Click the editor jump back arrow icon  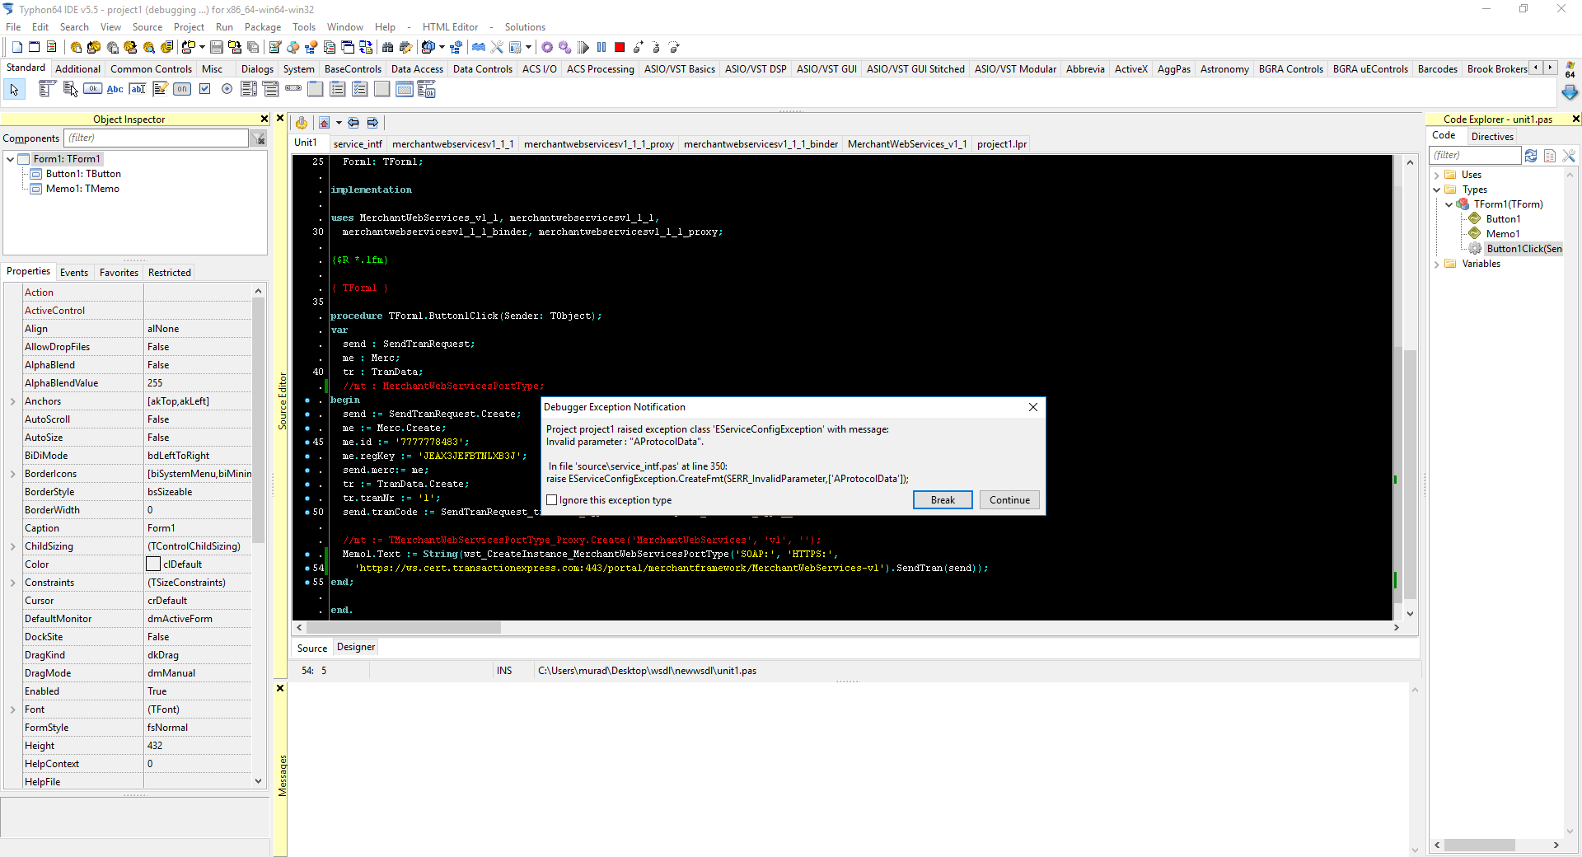(x=353, y=123)
